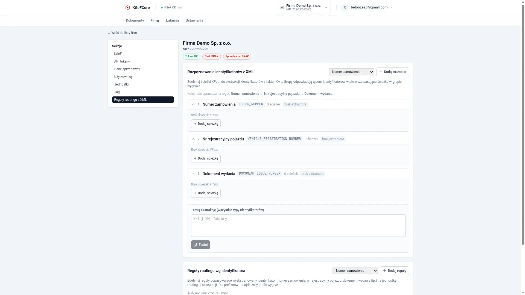
Task: Go to the Latarnia tab
Action: coord(172,20)
